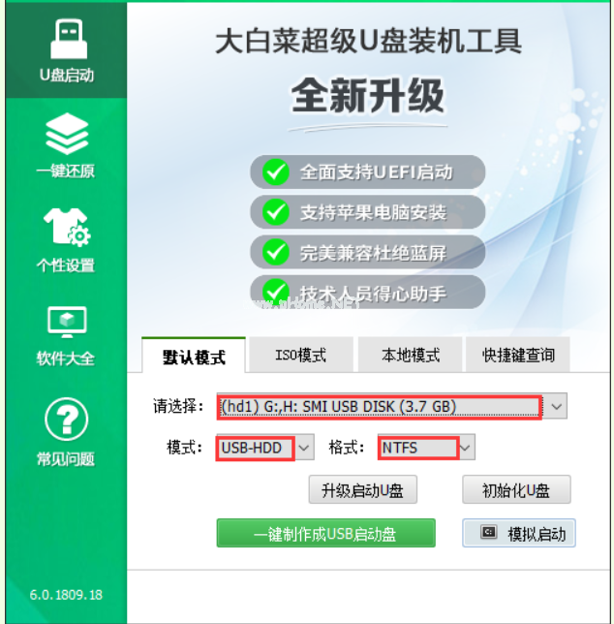Expand the USB disk selection dropdown arrow
The image size is (614, 624).
pyautogui.click(x=556, y=406)
